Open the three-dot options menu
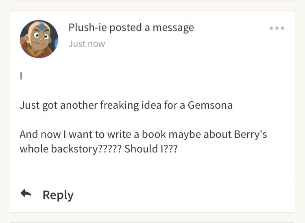Screen dimensions: 305x223 click(x=277, y=28)
